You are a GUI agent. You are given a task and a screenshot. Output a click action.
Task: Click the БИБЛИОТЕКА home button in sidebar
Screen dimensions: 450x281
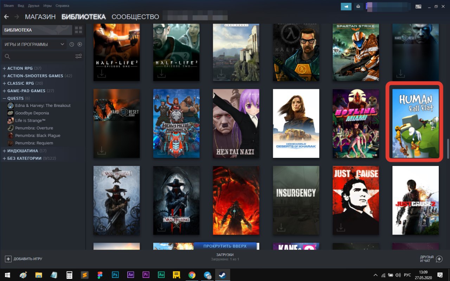[x=37, y=30]
